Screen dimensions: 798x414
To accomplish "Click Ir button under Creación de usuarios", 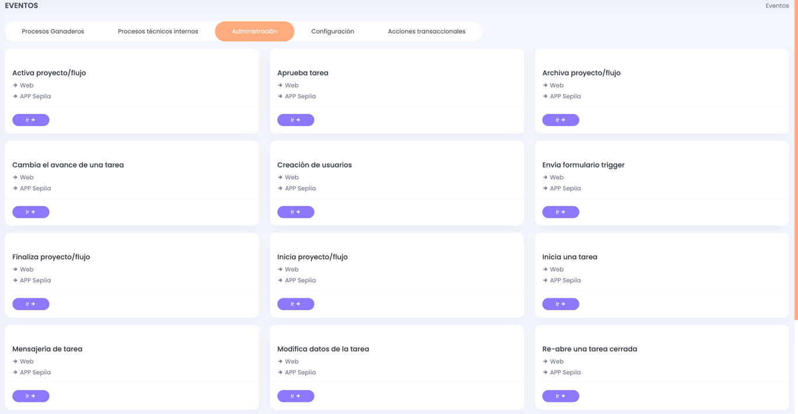I will (x=296, y=212).
